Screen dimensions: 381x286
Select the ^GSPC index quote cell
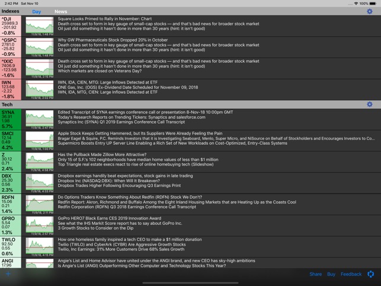11,47
